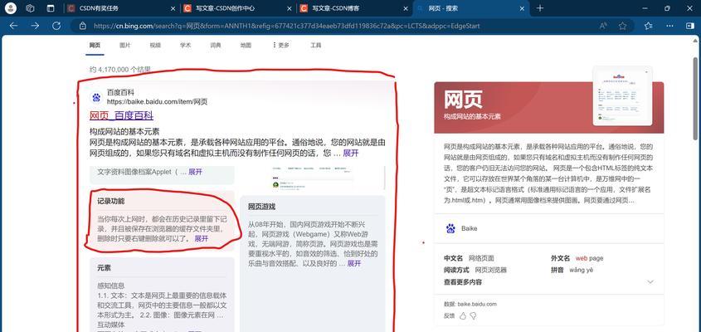Open the tab actions menu icon
The image size is (701, 332).
tap(51, 8)
